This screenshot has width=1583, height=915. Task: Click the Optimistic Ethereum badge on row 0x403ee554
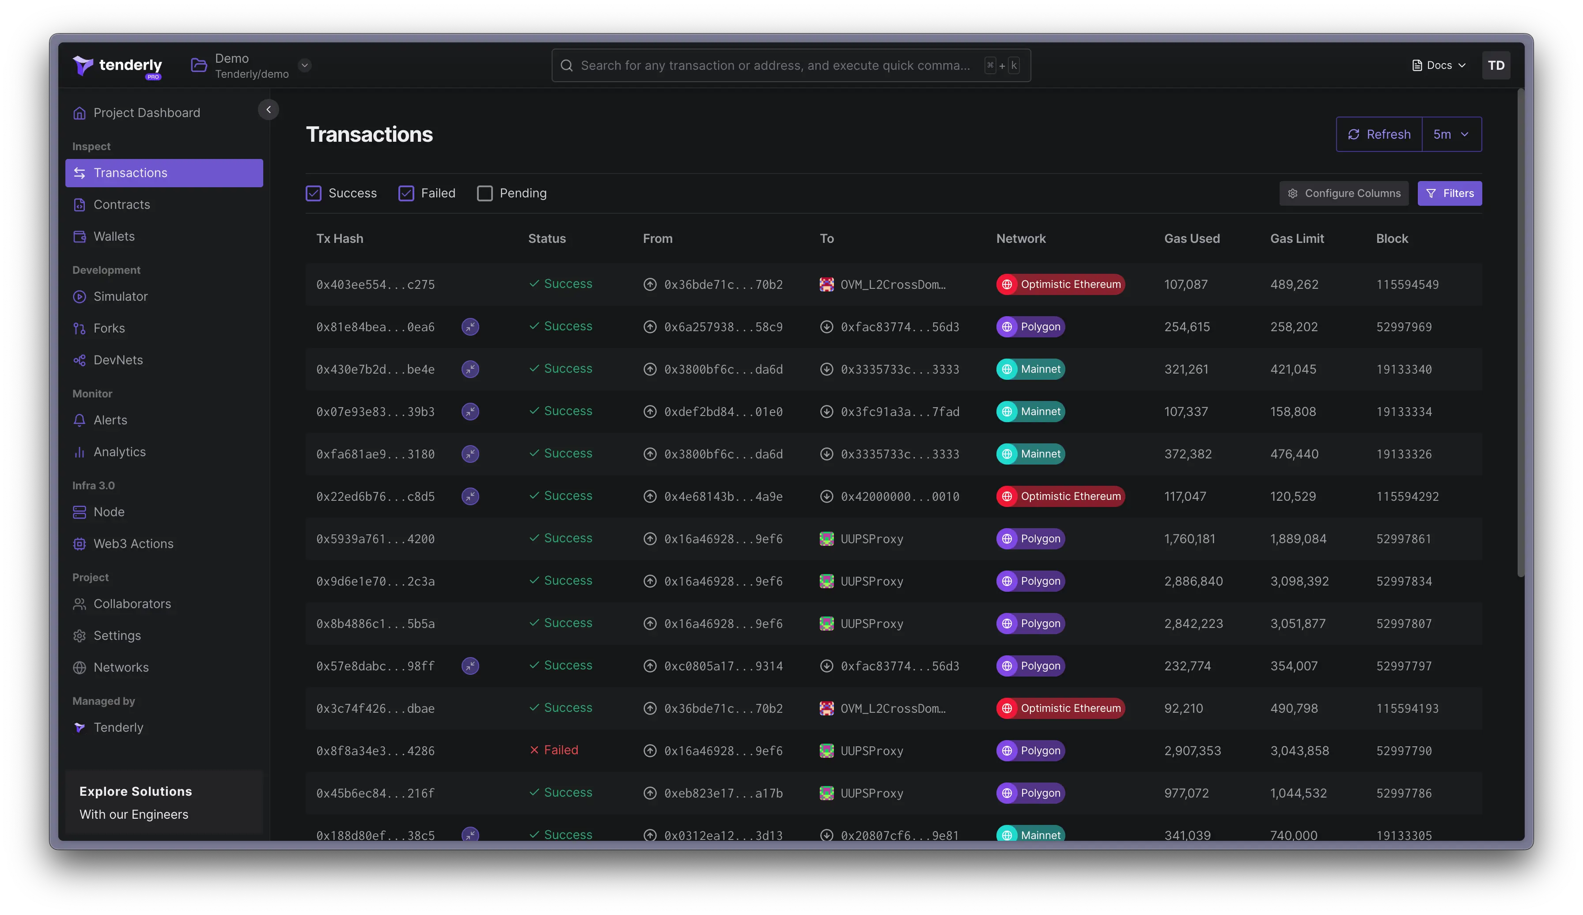point(1060,284)
